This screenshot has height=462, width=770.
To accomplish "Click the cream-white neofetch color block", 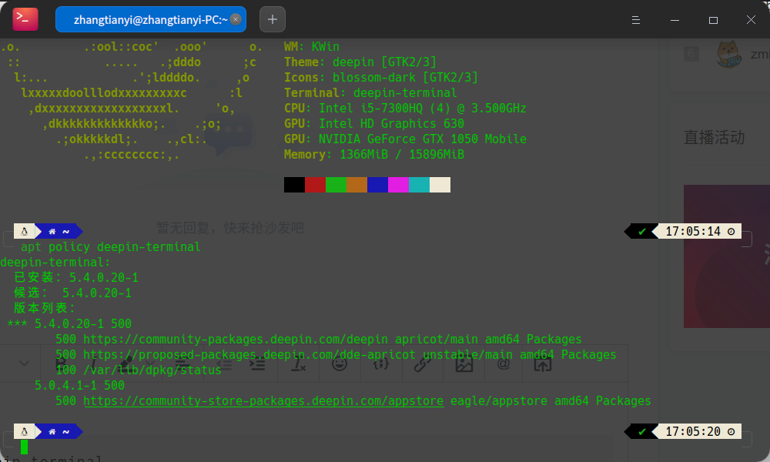I will click(440, 185).
